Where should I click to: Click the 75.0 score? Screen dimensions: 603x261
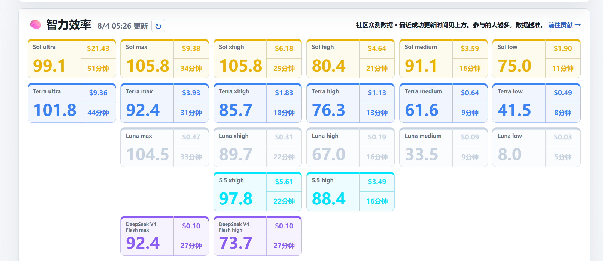tap(514, 66)
